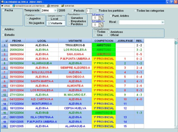Select the Todas competitions radio button
This screenshot has height=132, width=178.
(x=95, y=32)
